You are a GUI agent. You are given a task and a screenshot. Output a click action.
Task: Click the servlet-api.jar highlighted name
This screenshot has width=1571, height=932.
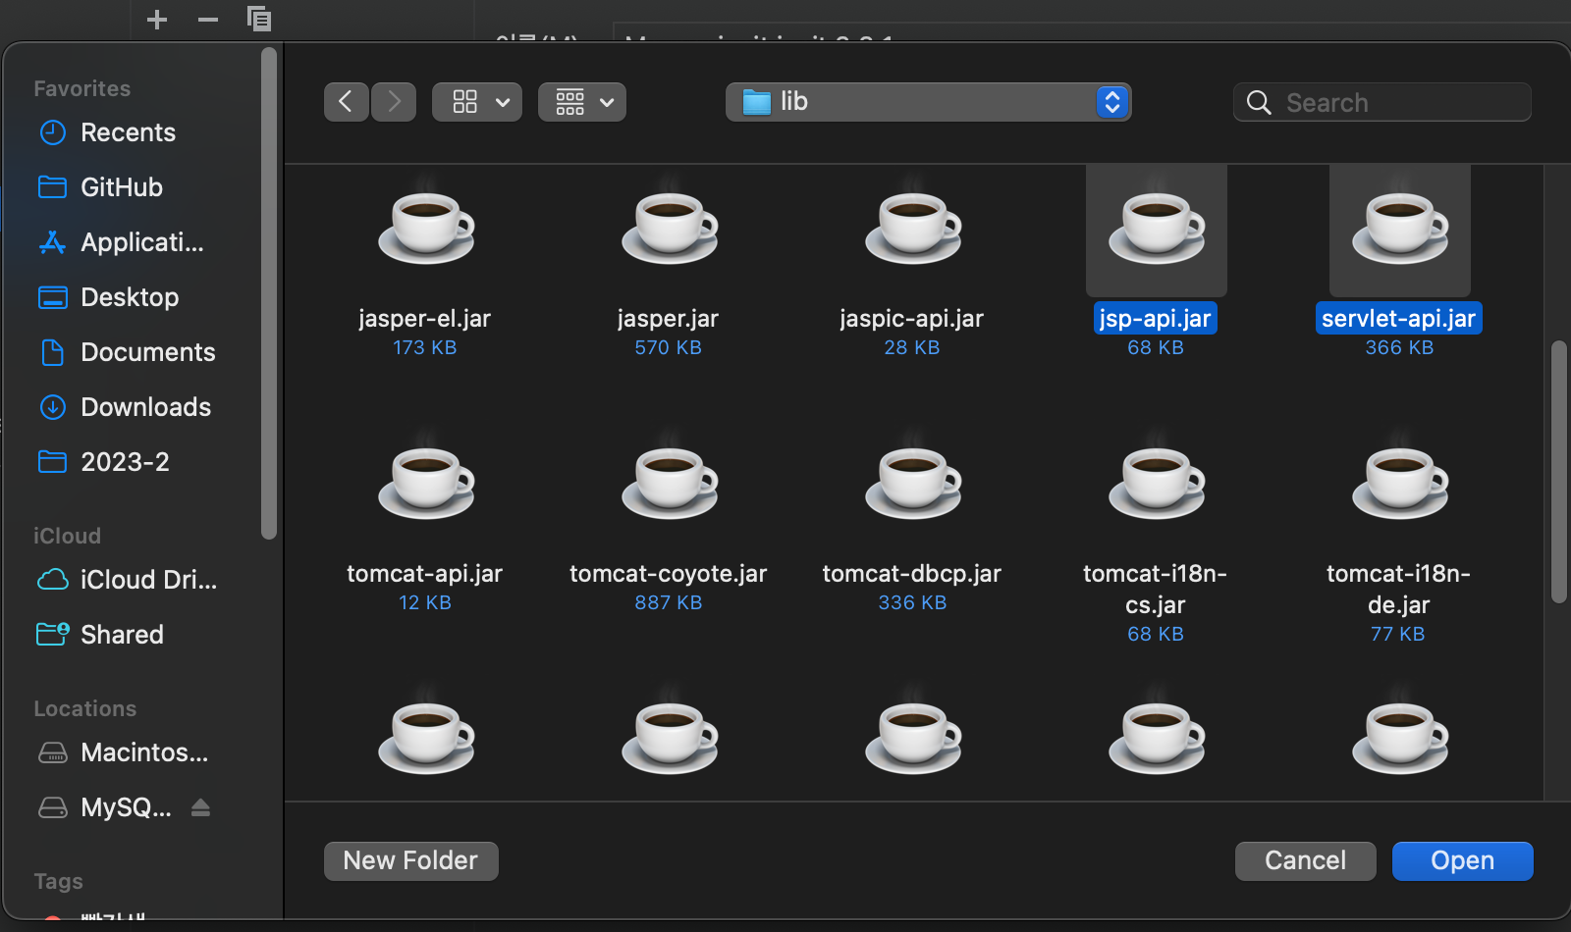1399,319
